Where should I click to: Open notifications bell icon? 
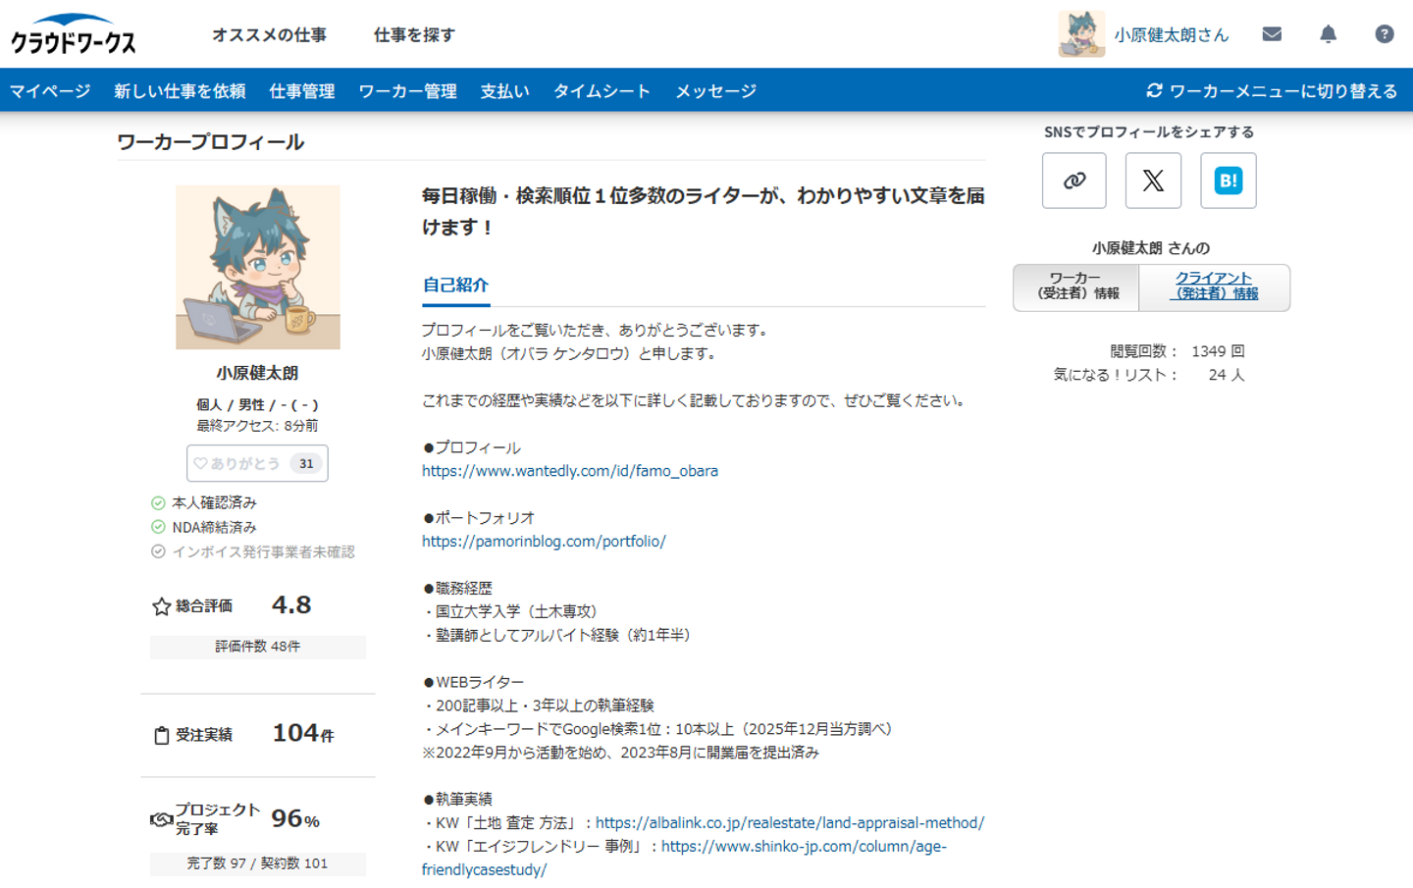(1328, 34)
